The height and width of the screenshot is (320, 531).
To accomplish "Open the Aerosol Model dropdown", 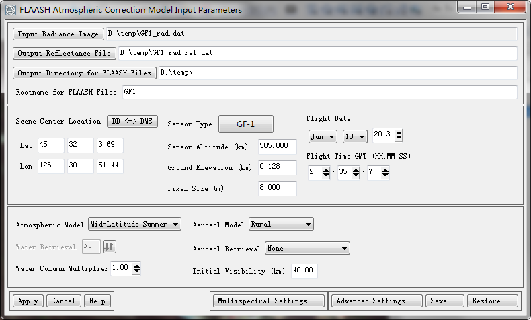I will 281,224.
